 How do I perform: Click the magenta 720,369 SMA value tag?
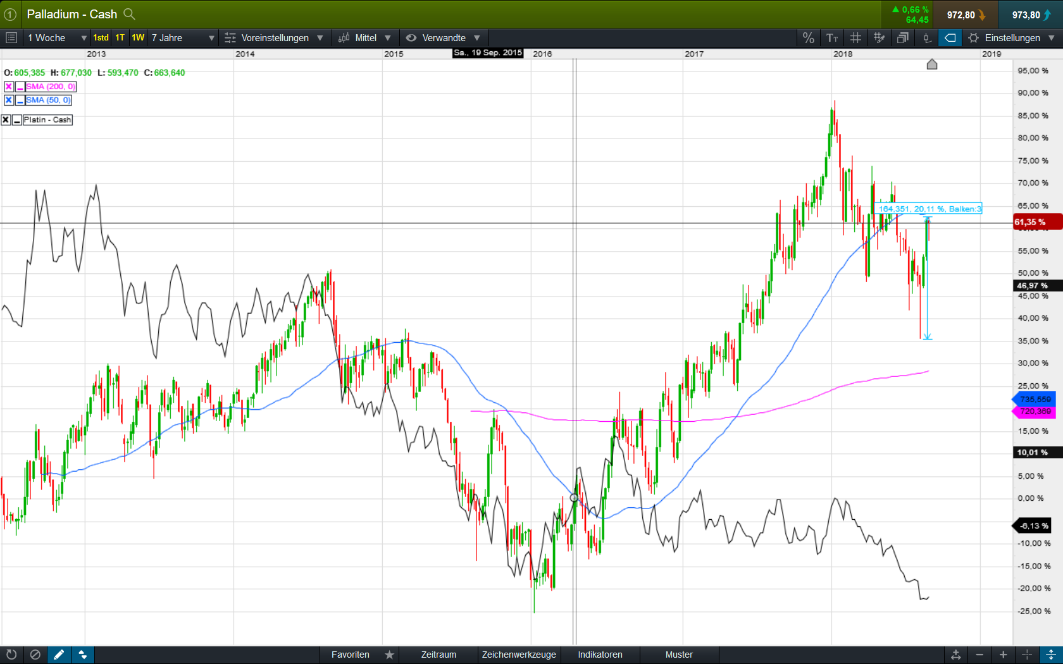click(1034, 412)
